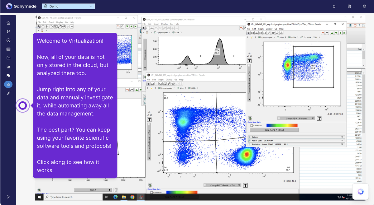Click the highlighted apps grid icon in sidebar

pyautogui.click(x=8, y=84)
